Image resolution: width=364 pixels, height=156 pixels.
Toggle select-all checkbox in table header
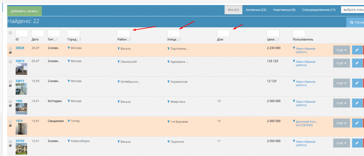coord(10,33)
